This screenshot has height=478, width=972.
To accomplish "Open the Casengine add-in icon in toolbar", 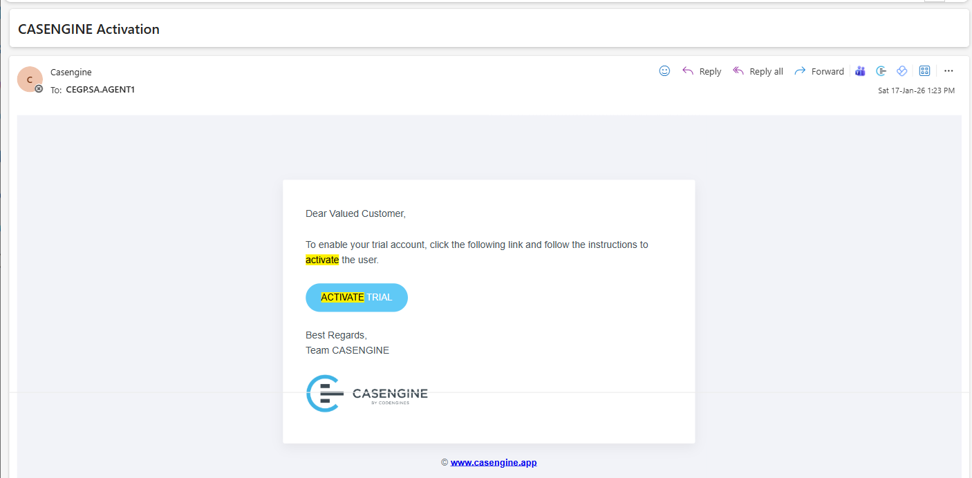I will coord(881,71).
